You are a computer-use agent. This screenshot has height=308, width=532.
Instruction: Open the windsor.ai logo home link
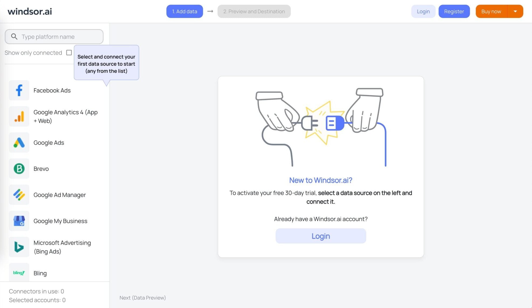pos(30,11)
